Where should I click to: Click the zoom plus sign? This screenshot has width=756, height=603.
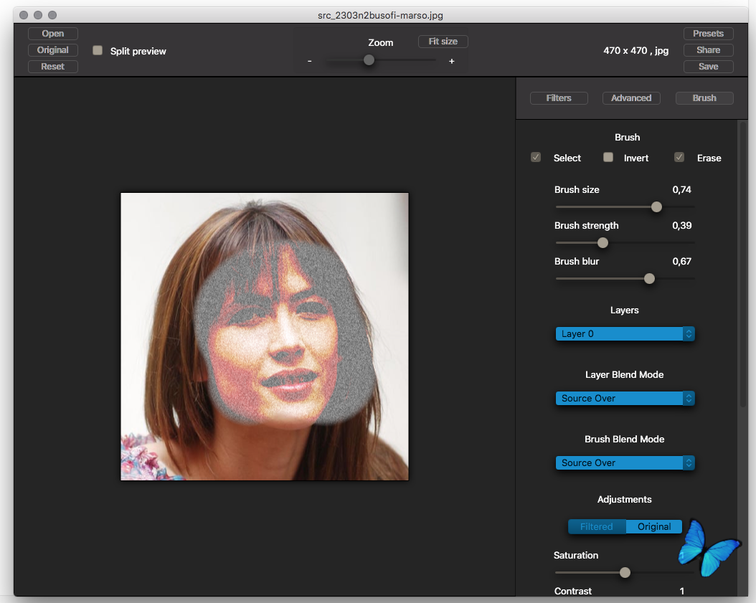click(x=451, y=61)
